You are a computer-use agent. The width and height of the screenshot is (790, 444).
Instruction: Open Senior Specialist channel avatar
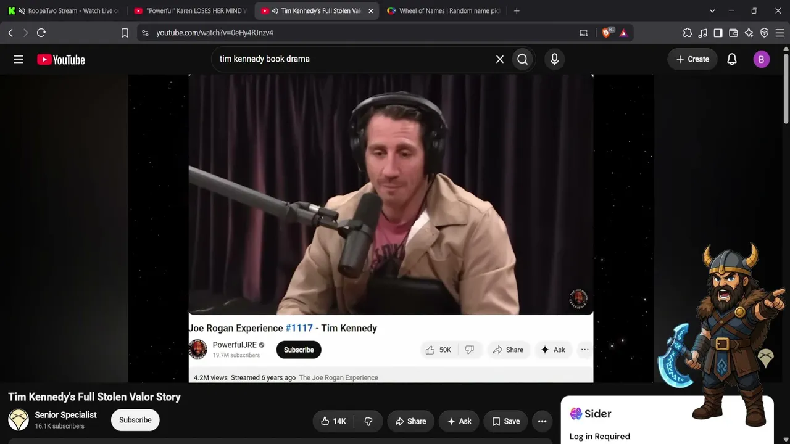tap(19, 420)
